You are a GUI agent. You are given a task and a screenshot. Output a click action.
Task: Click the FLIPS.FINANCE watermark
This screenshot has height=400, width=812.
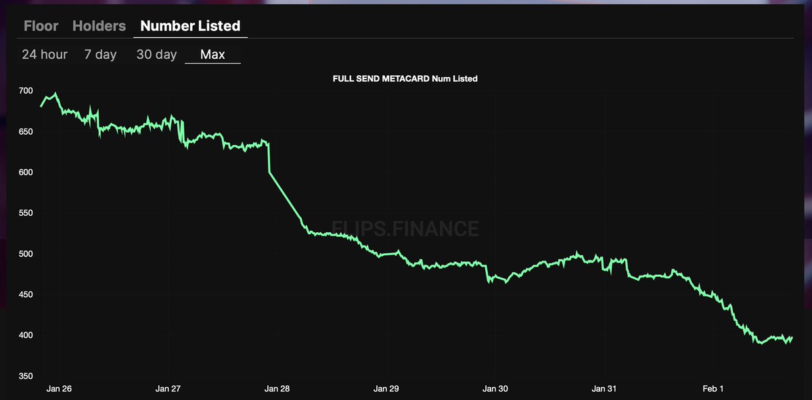pyautogui.click(x=405, y=229)
